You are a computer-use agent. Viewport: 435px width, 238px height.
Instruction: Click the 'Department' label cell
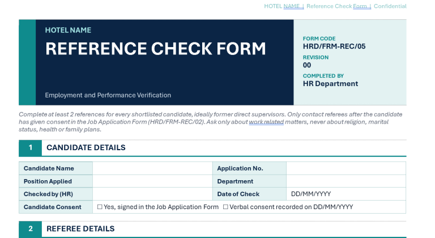pos(249,181)
